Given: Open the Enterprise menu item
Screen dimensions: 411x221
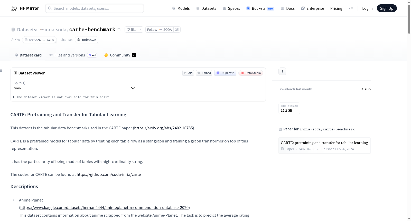Looking at the screenshot, I should 312,8.
